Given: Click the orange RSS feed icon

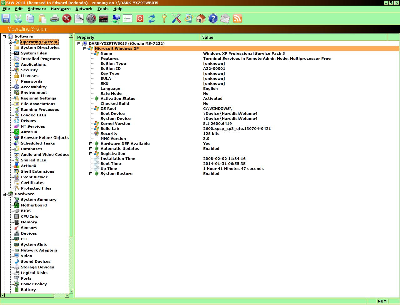Looking at the screenshot, I should [x=237, y=18].
